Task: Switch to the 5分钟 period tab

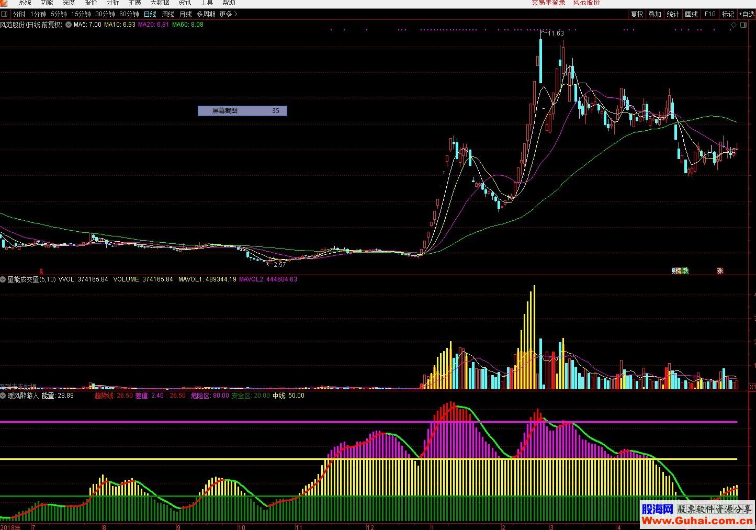Action: pos(59,14)
